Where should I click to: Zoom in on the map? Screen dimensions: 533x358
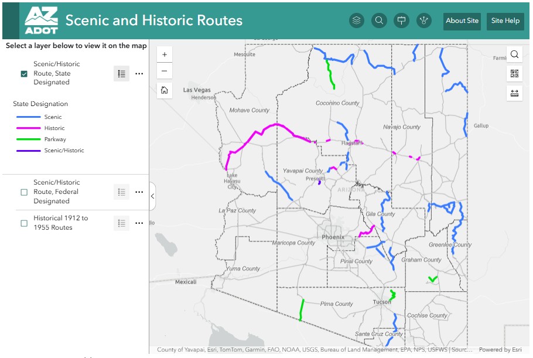pos(165,54)
